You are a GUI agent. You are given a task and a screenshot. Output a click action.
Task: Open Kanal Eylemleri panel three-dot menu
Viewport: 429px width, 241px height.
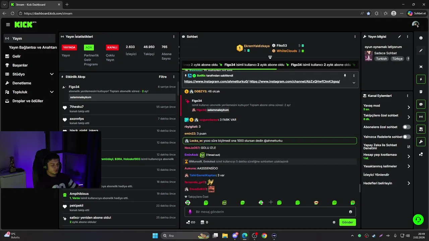408,96
